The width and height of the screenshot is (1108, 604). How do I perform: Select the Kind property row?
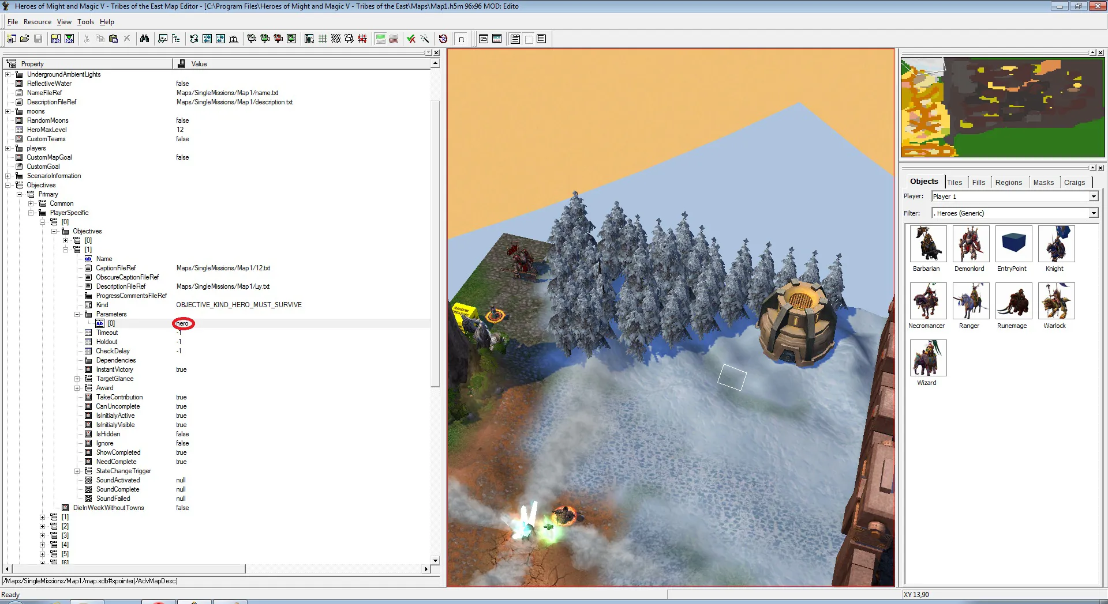coord(217,305)
